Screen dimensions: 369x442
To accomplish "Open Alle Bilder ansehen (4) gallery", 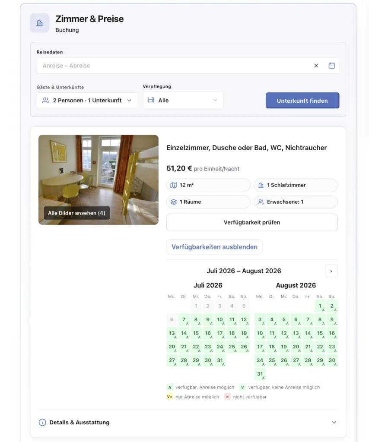I will click(77, 213).
